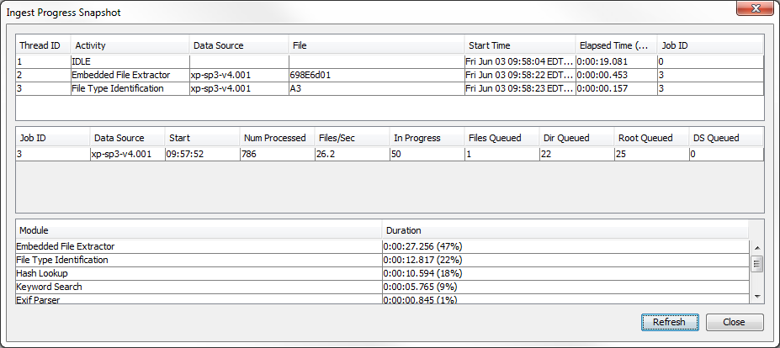Click the Files Queued column header
Viewport: 780px width, 348px height.
coord(501,138)
